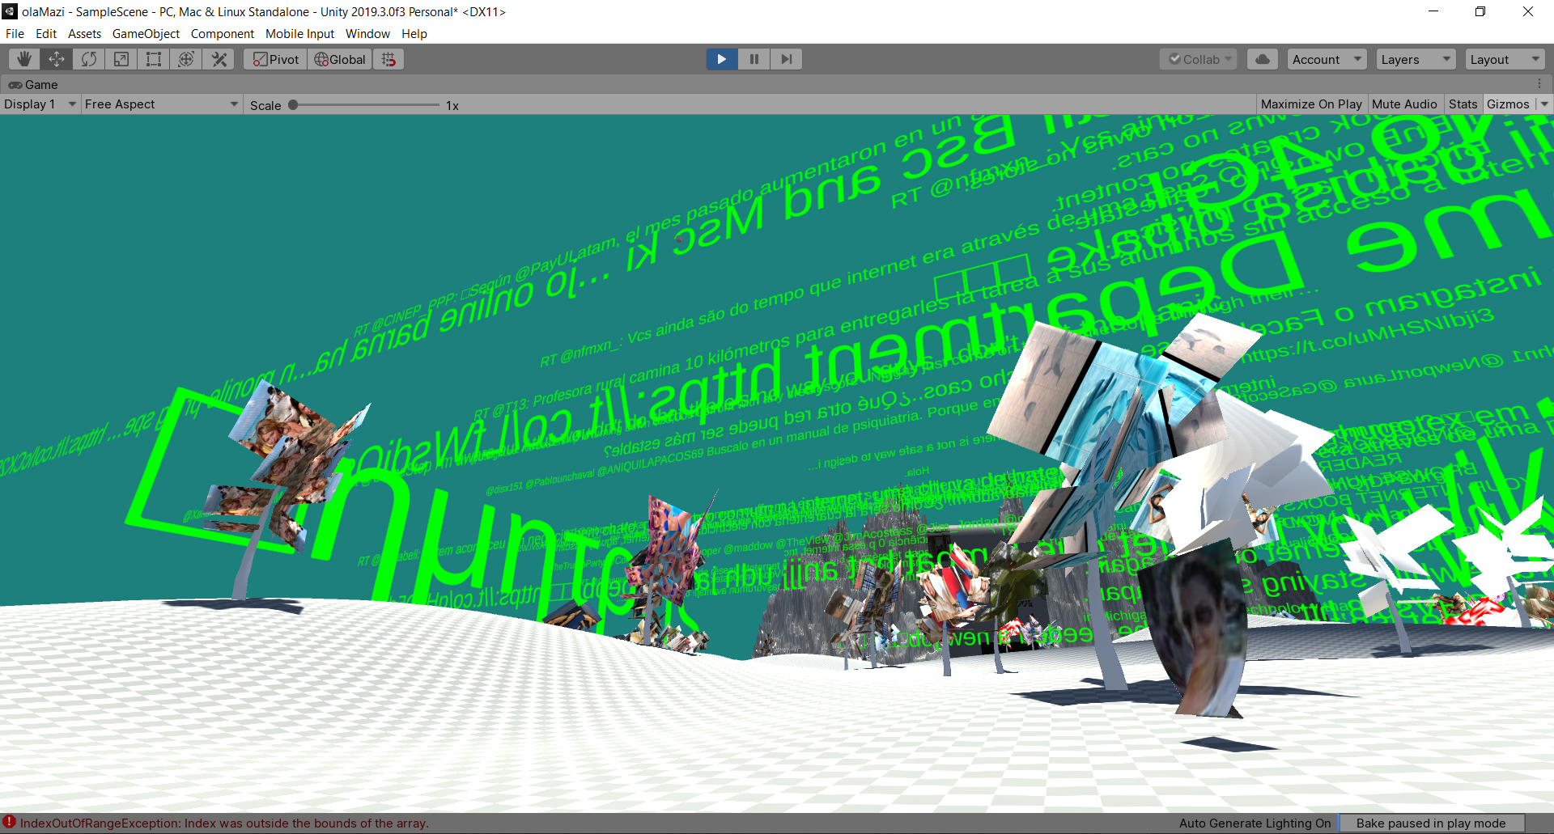Toggle grid snapping icon
Viewport: 1554px width, 834px height.
click(x=389, y=59)
